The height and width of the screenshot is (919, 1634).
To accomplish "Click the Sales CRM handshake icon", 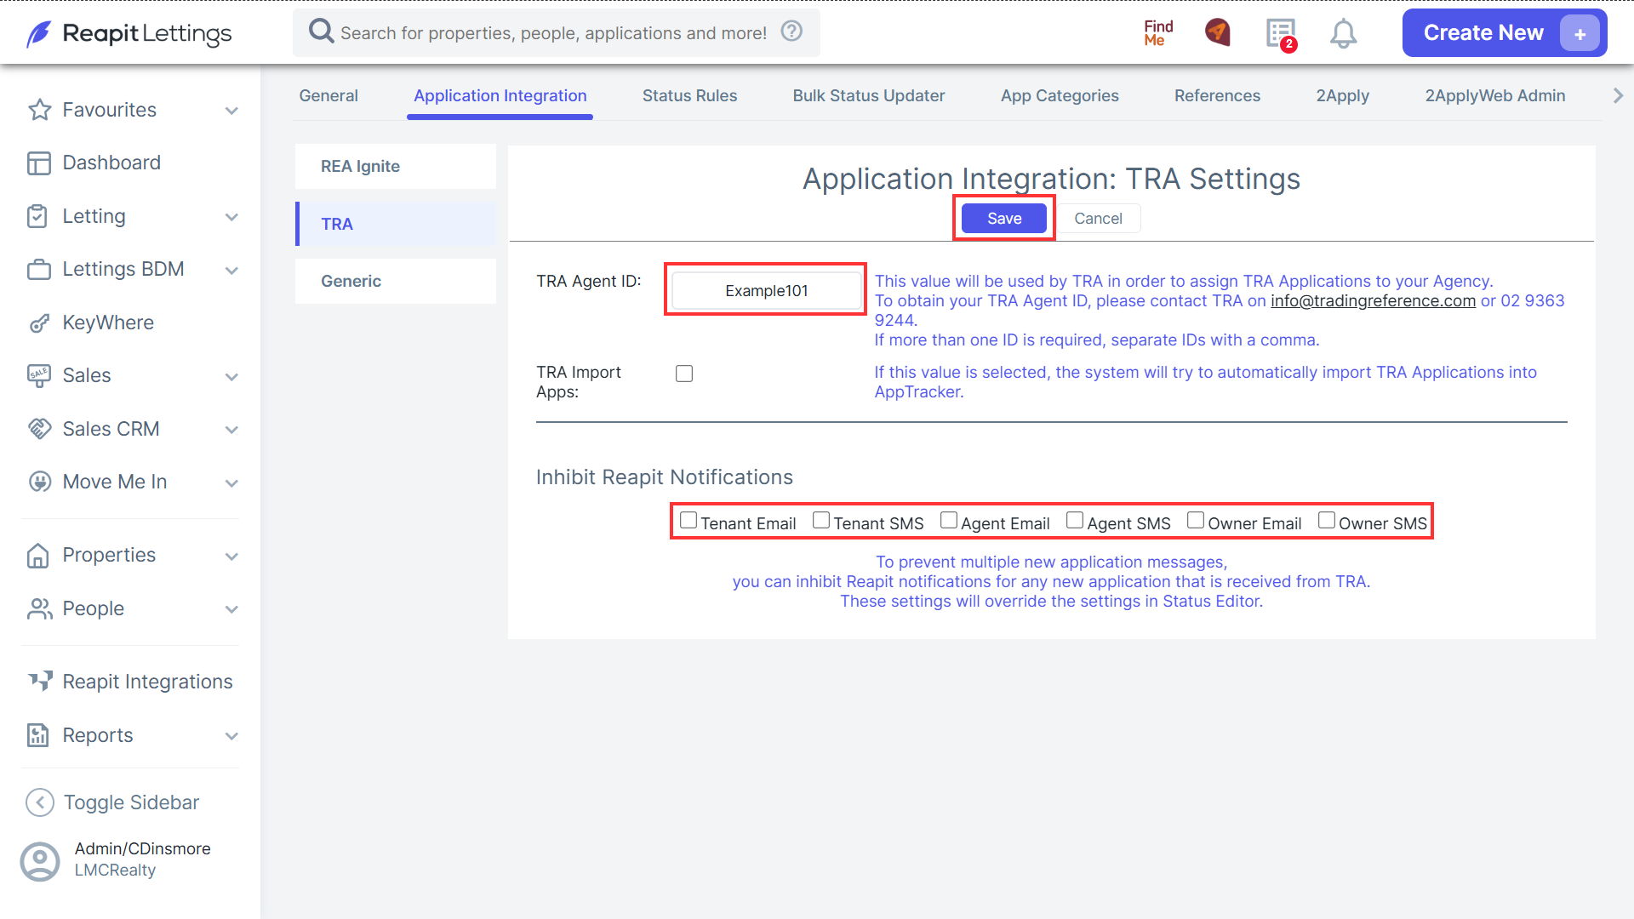I will (x=39, y=429).
